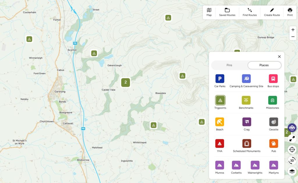Switch to the Pins tab
This screenshot has width=298, height=183.
(x=229, y=65)
